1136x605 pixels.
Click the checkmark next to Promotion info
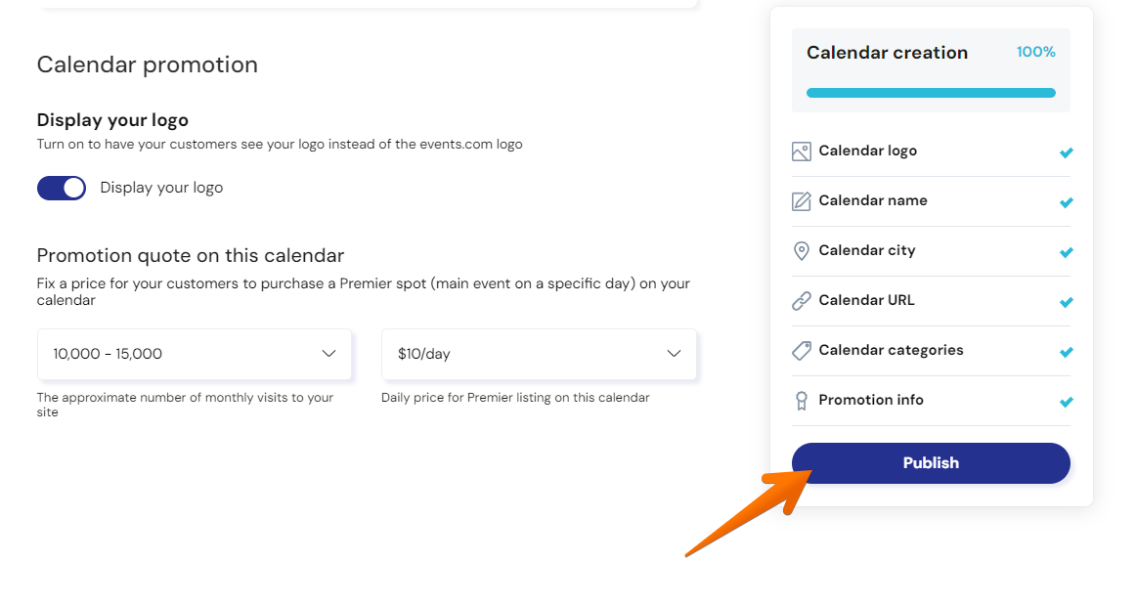(1066, 402)
